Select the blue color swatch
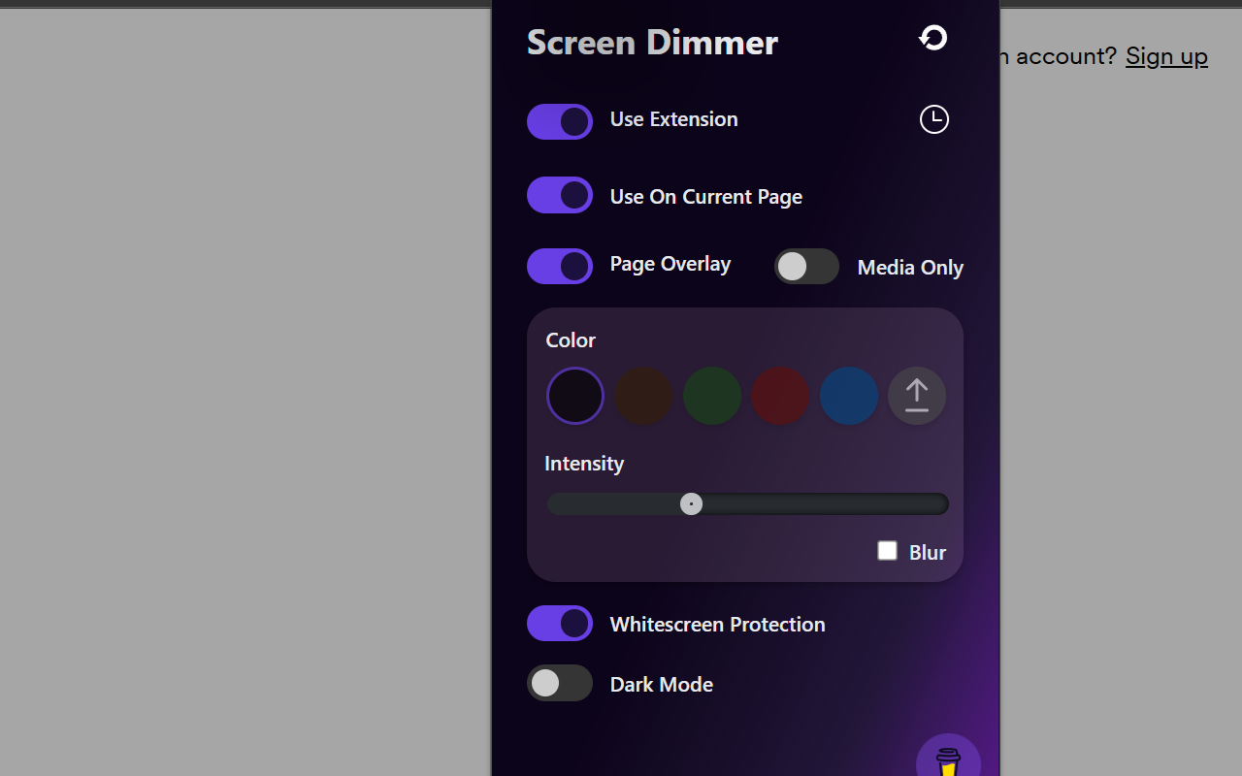 point(849,396)
